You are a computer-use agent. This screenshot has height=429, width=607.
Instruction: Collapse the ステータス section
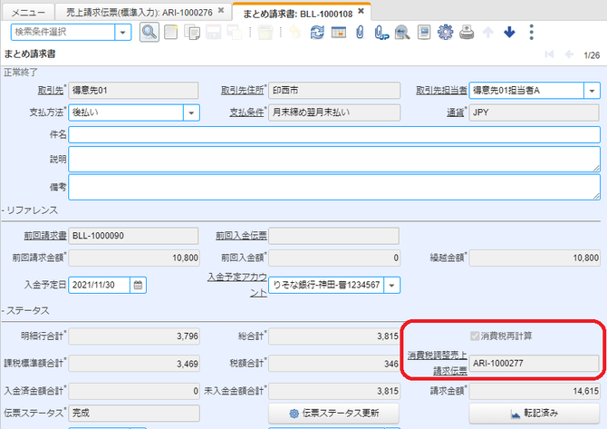[x=26, y=311]
